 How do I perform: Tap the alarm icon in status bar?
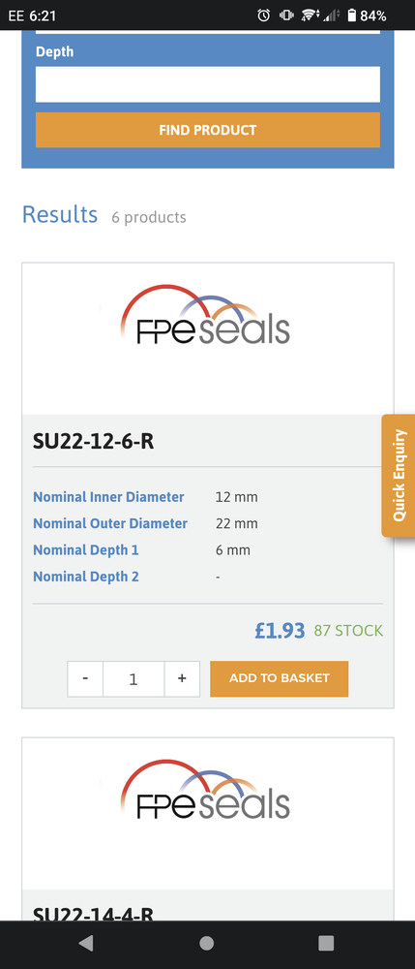(264, 16)
